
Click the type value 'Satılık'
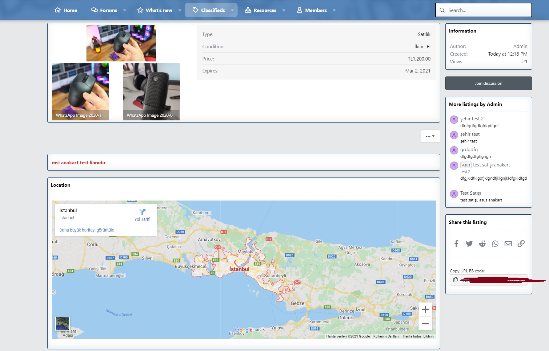click(424, 34)
